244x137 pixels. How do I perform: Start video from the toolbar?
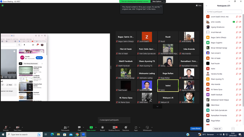pyautogui.click(x=18, y=128)
